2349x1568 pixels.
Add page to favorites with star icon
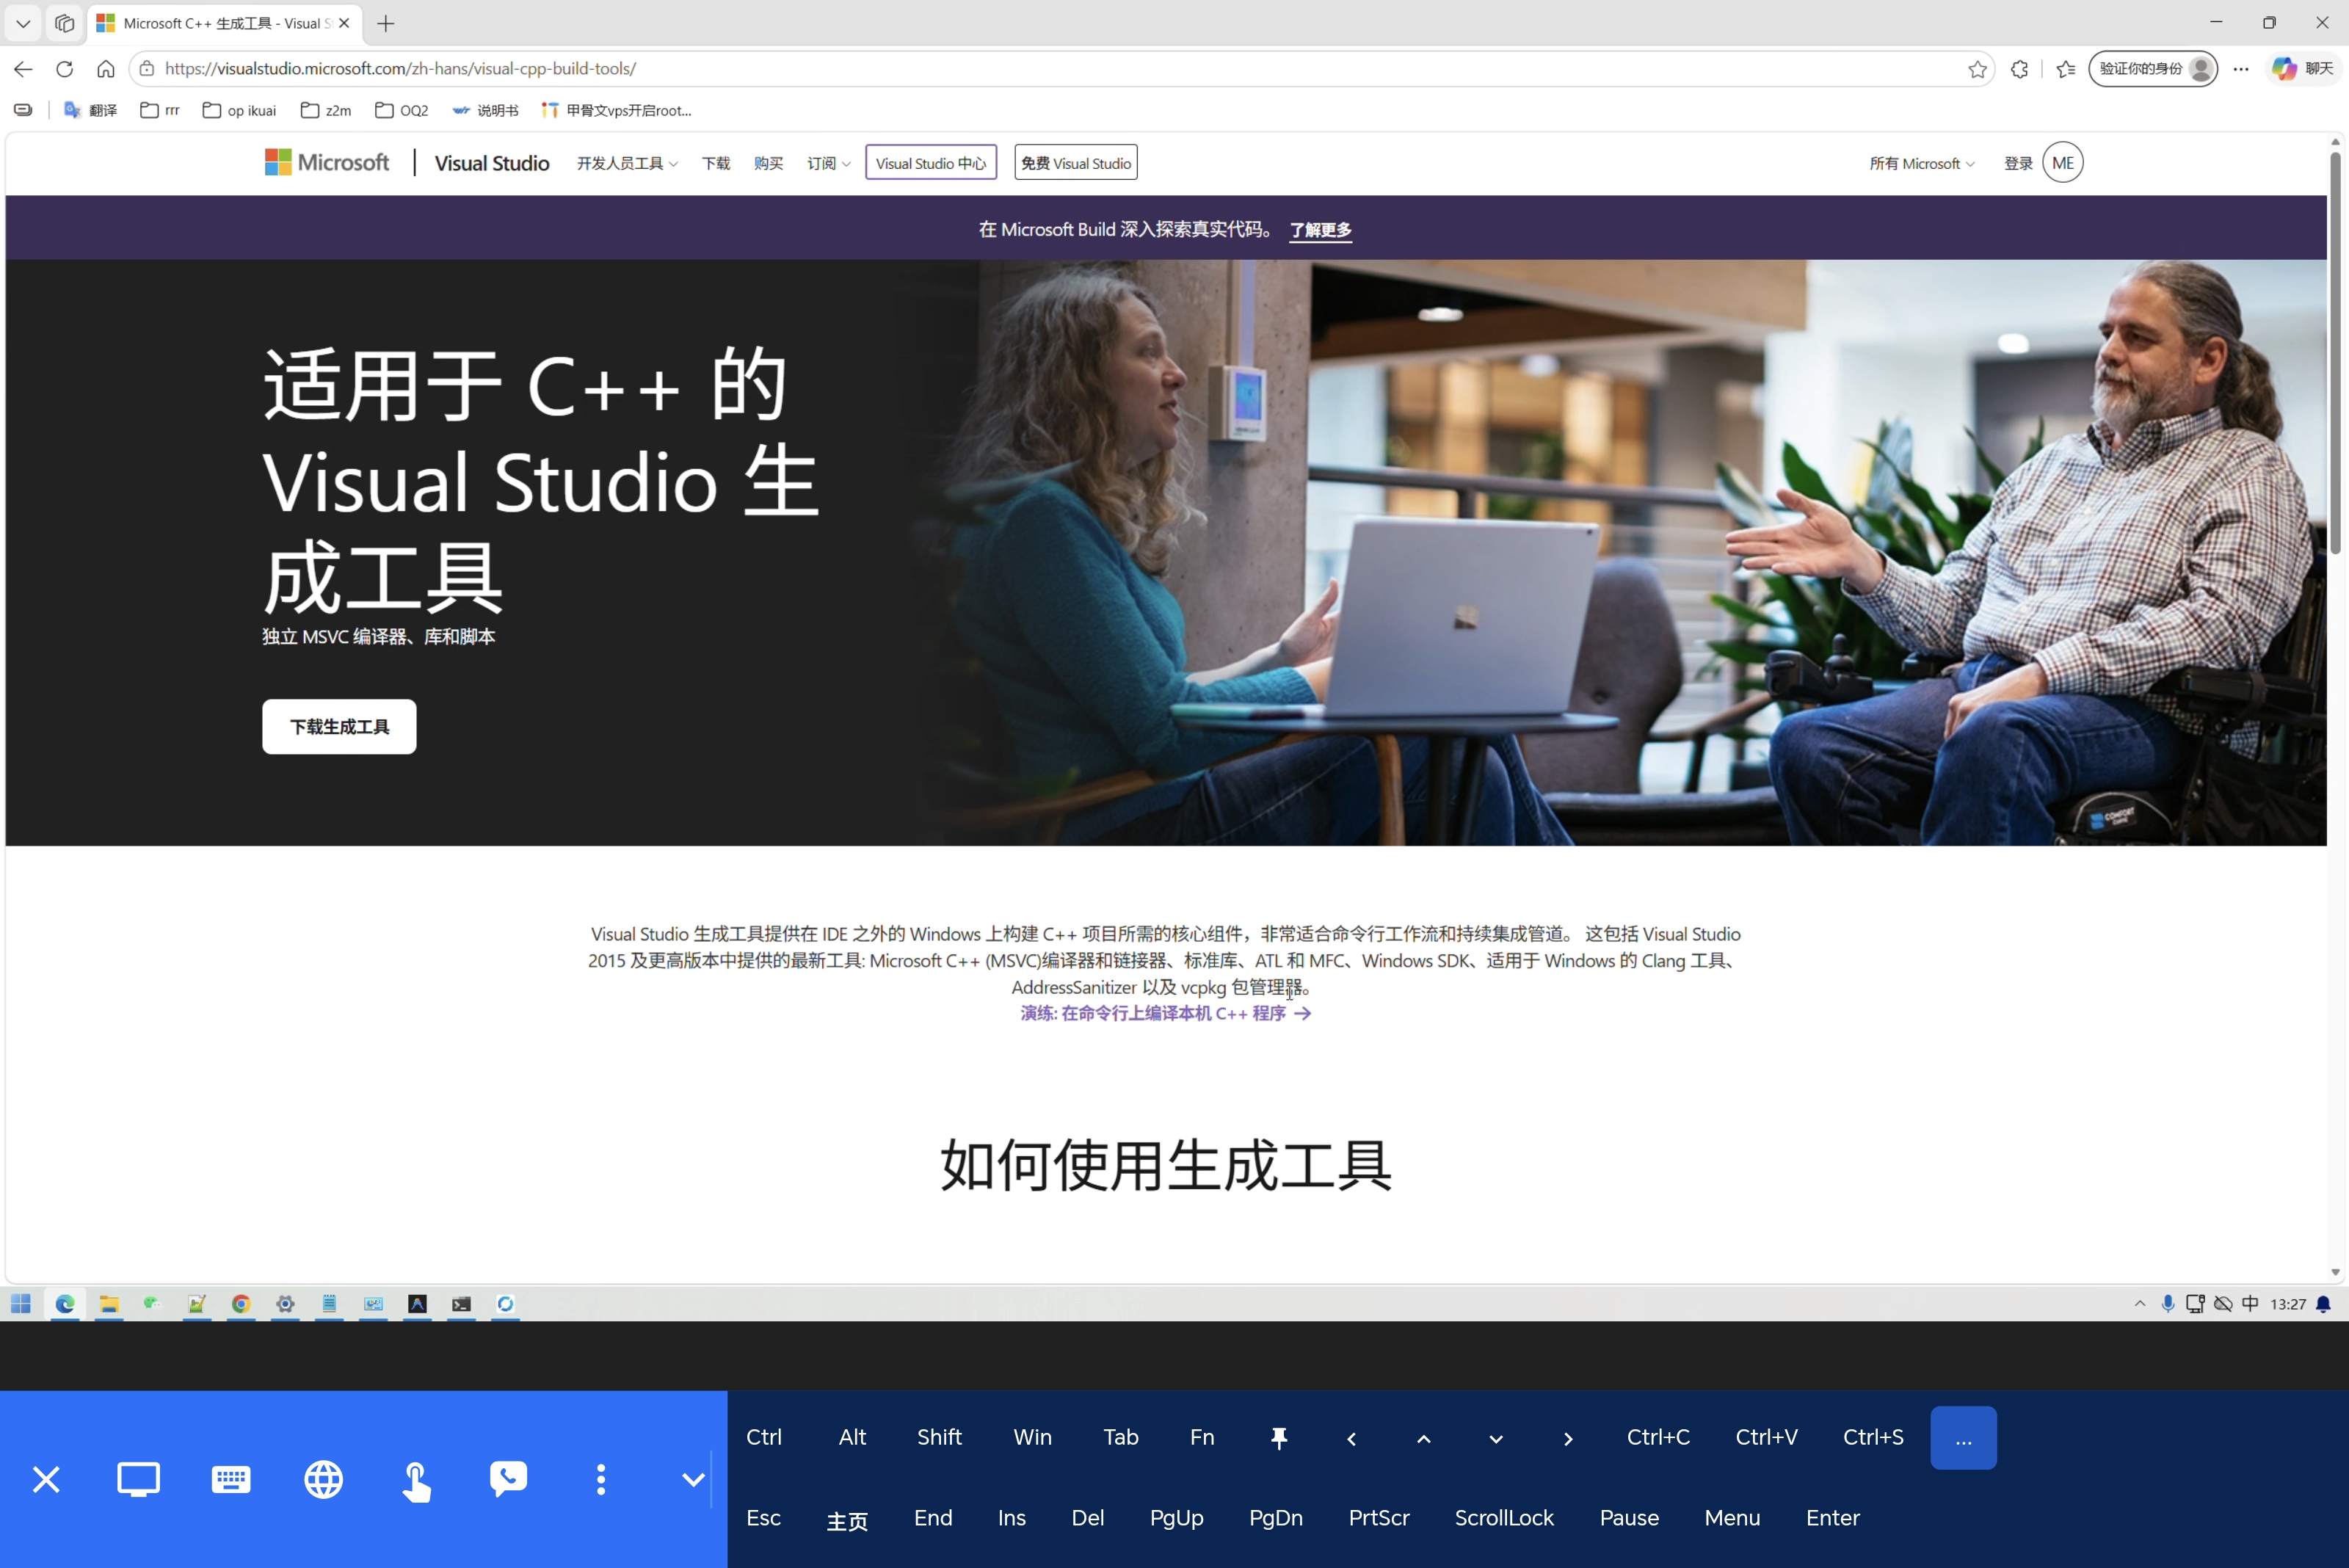click(1977, 69)
